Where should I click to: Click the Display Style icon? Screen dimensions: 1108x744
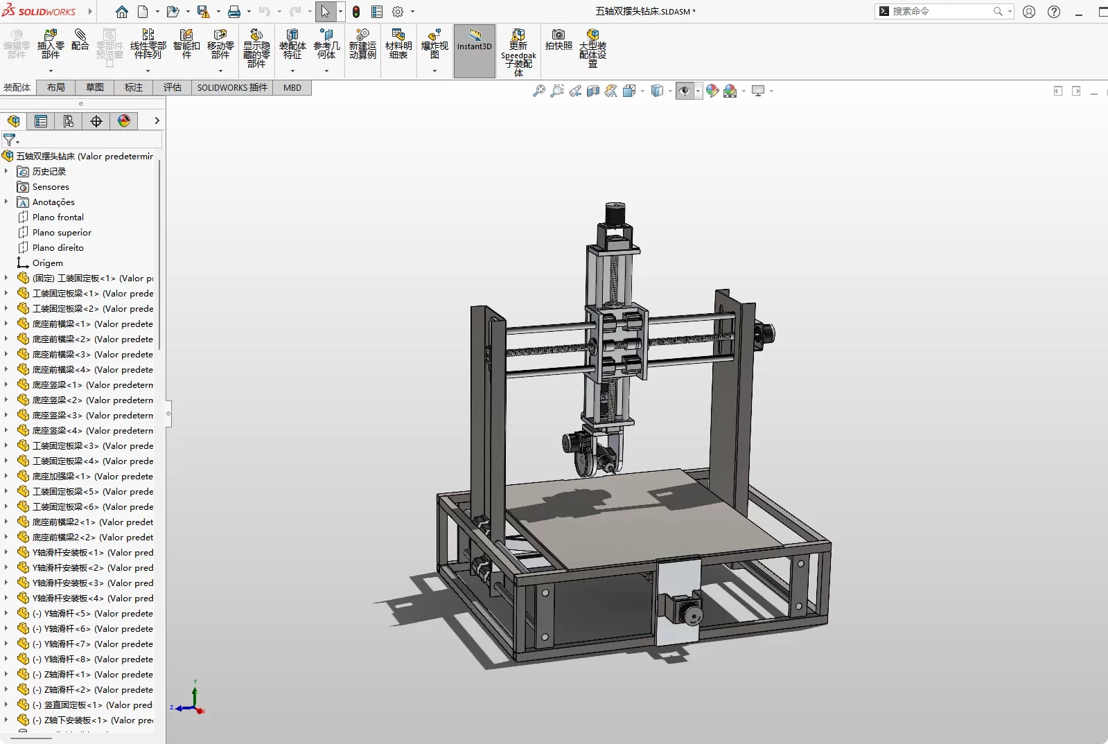coord(657,91)
